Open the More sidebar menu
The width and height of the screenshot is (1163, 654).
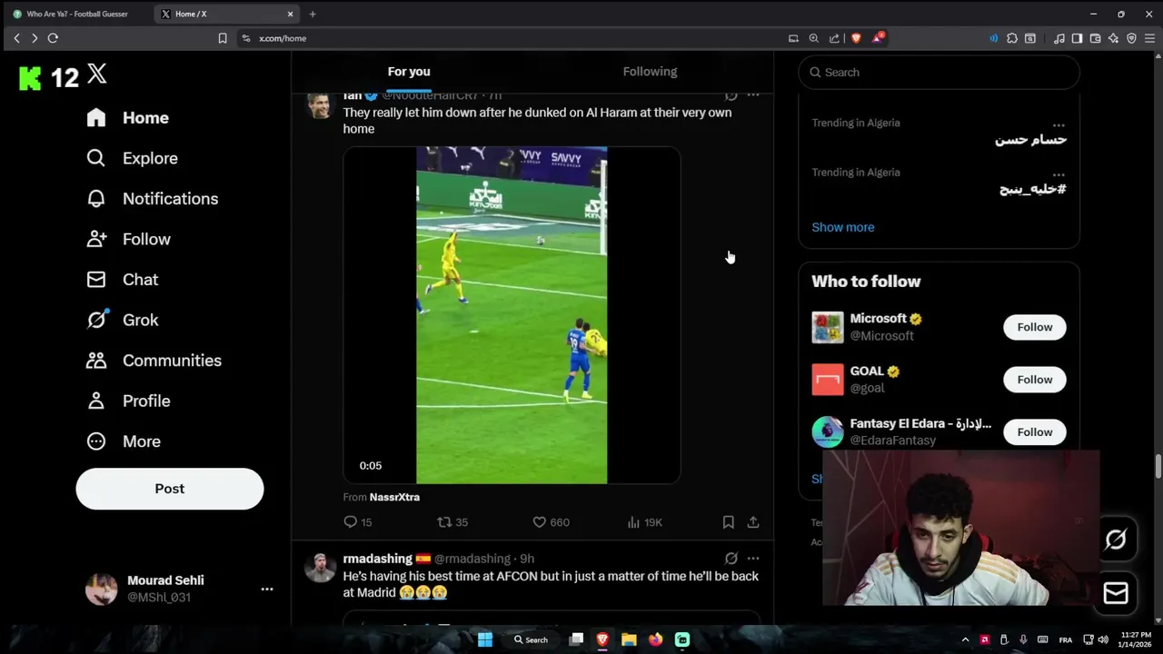click(x=124, y=441)
